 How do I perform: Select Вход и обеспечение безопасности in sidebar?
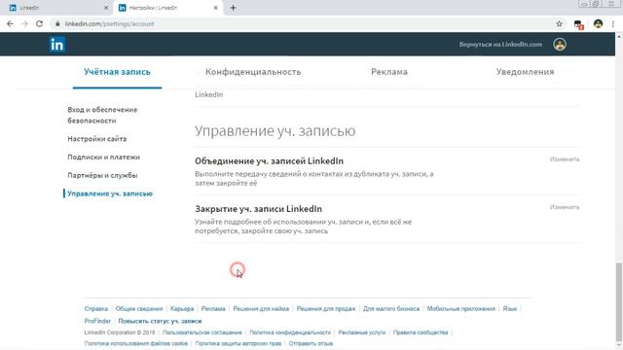(x=102, y=115)
